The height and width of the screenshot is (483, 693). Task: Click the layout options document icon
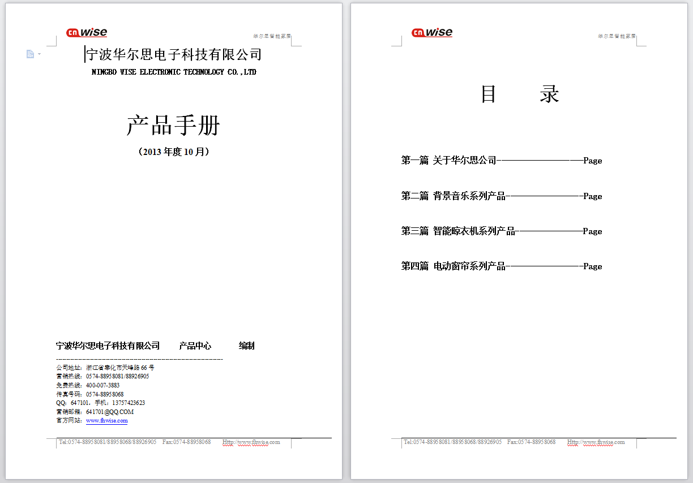coord(30,54)
